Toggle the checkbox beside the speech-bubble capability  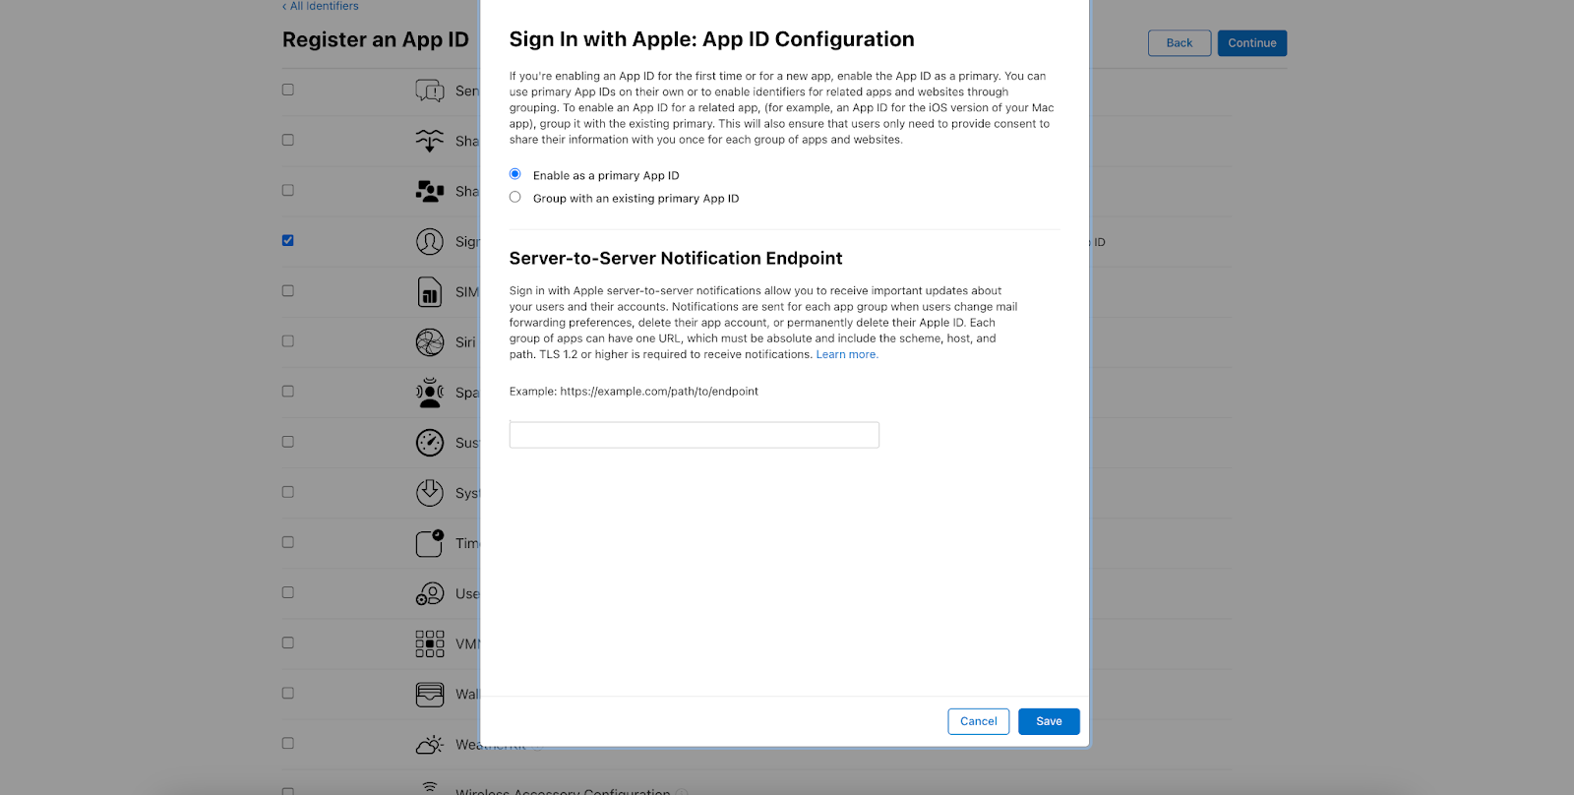288,90
